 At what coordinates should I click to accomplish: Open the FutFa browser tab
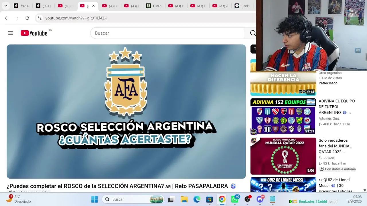click(154, 6)
